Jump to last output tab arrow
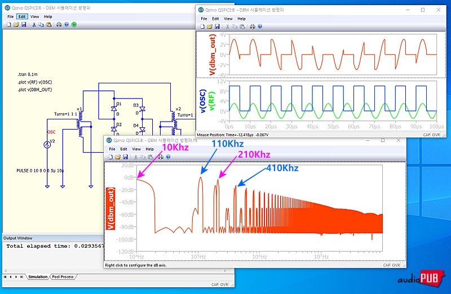Screen dimensions: 451x294 click(x=21, y=277)
